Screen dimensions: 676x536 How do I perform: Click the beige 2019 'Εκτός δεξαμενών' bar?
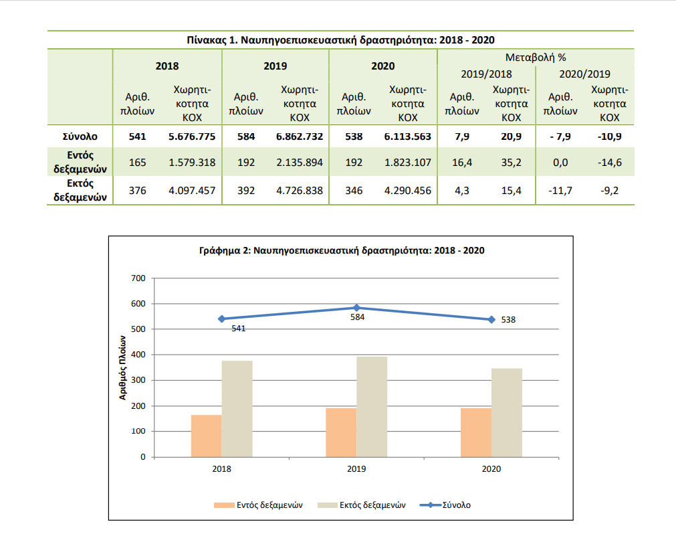[x=372, y=407]
